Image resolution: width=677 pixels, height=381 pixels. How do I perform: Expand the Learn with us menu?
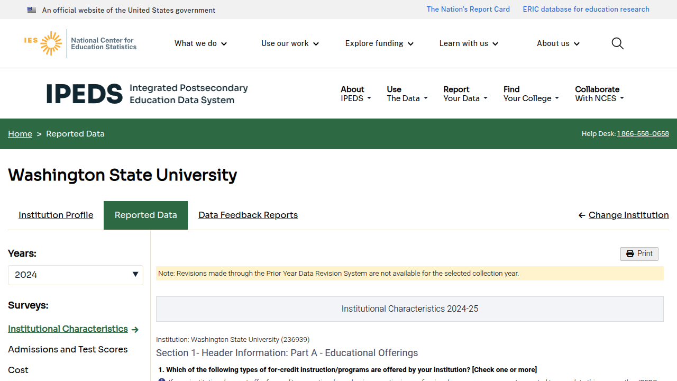coord(469,43)
